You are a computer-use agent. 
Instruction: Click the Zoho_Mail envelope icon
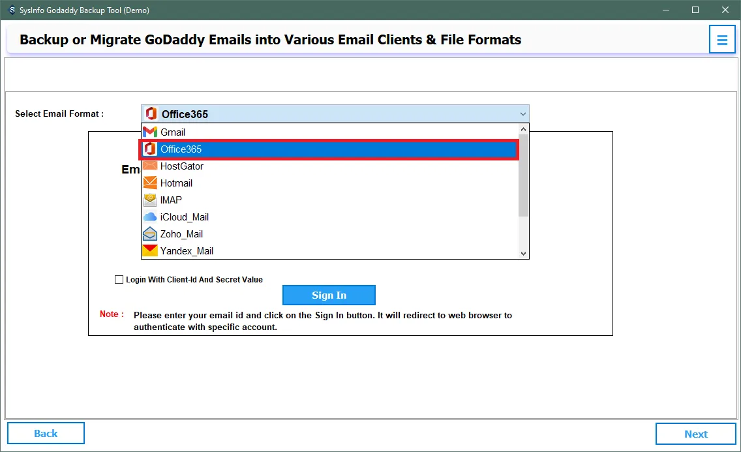click(x=150, y=234)
